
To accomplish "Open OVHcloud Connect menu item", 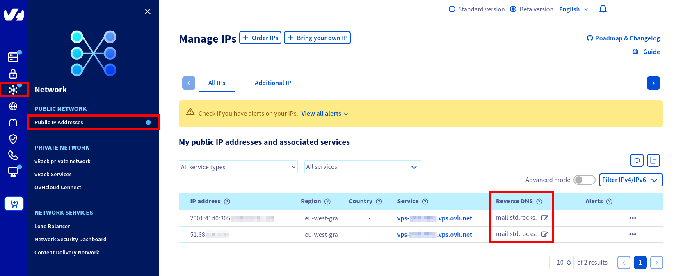I will point(58,188).
